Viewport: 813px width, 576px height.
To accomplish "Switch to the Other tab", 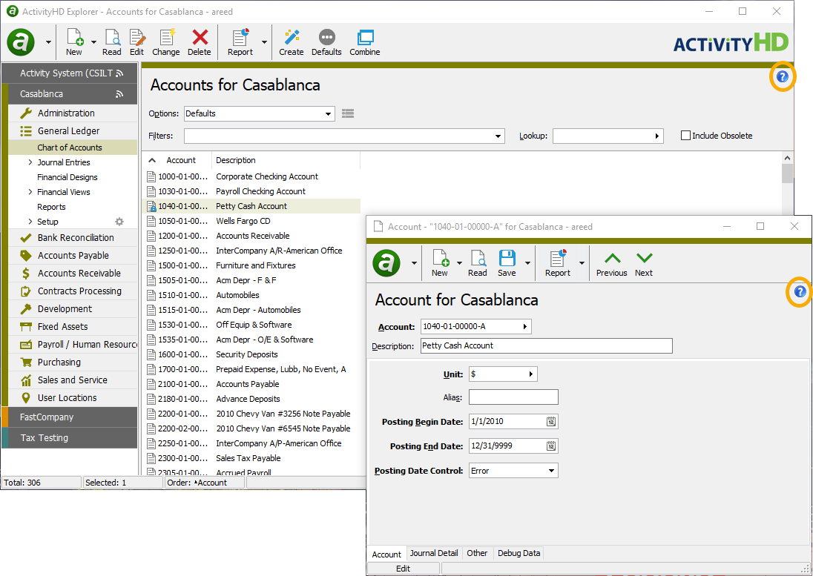I will click(477, 553).
